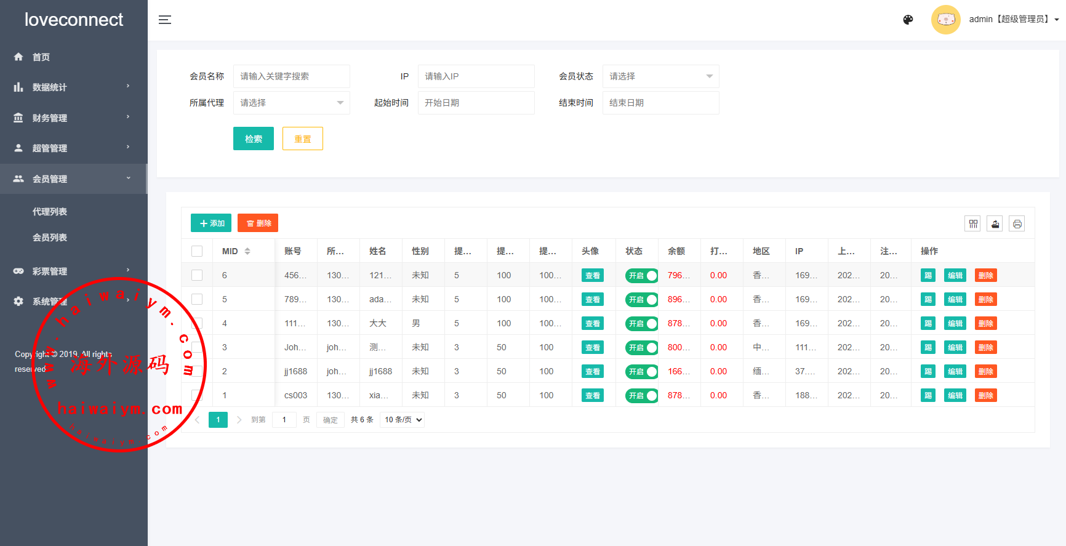Open the theme palette icon
Image resolution: width=1066 pixels, height=546 pixels.
908,20
